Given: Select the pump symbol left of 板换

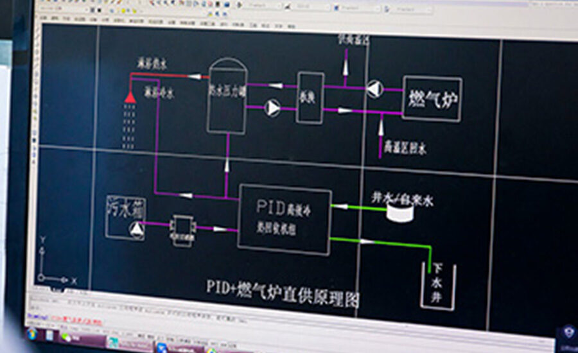Looking at the screenshot, I should (x=273, y=108).
